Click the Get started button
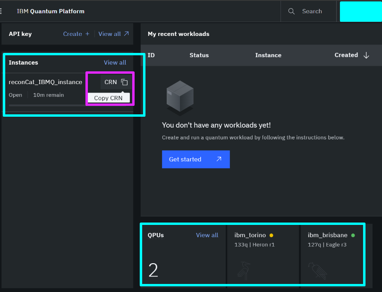Image resolution: width=382 pixels, height=292 pixels. coord(196,159)
